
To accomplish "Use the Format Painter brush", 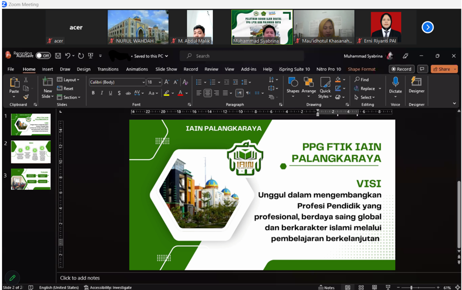I will click(26, 97).
